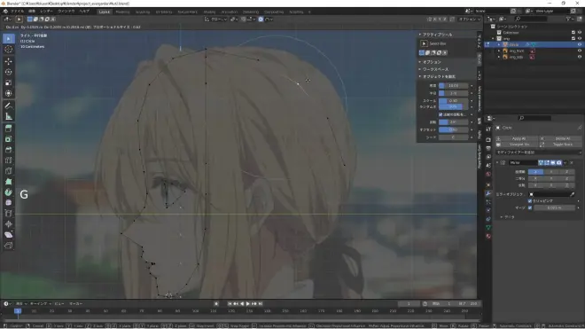This screenshot has height=329, width=585.
Task: Click the Viewport Vis button
Action: (x=517, y=145)
